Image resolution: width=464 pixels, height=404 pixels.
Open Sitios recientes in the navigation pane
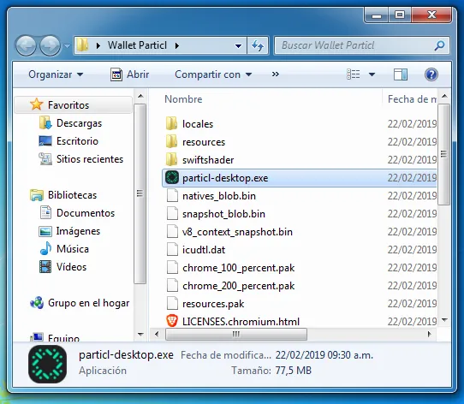coord(90,159)
